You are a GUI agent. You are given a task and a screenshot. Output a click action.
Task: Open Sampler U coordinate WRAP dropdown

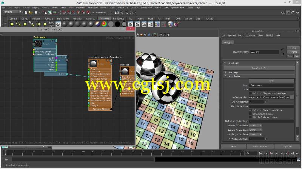[x=256, y=125]
